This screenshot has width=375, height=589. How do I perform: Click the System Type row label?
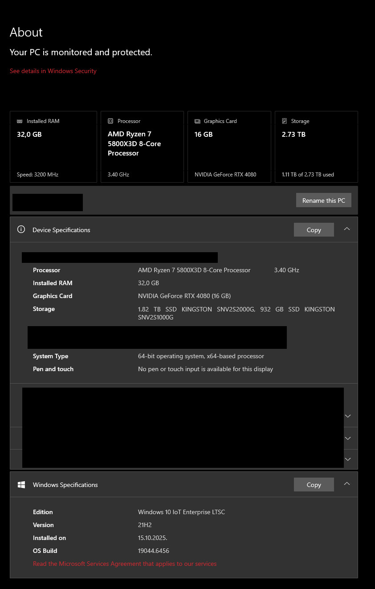50,356
